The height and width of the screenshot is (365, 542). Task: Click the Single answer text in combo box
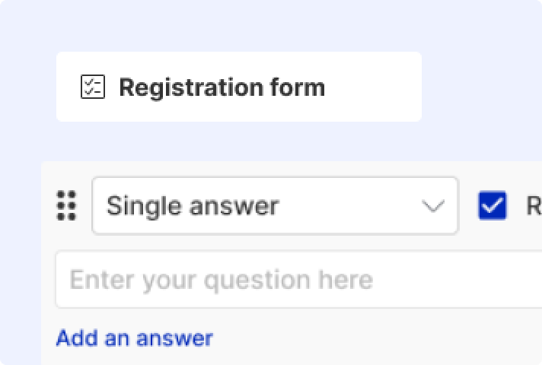[193, 206]
